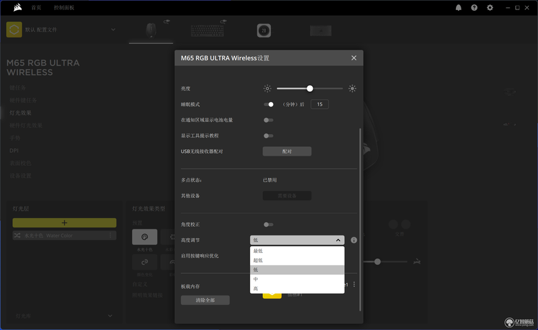Click the 配对 pairing button

tap(287, 152)
